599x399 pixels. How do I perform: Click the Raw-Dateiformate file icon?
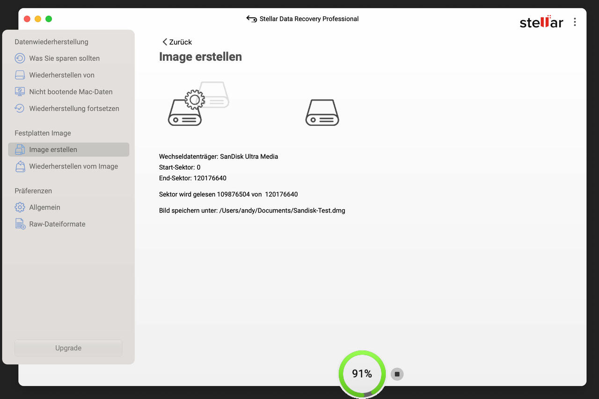coord(20,224)
